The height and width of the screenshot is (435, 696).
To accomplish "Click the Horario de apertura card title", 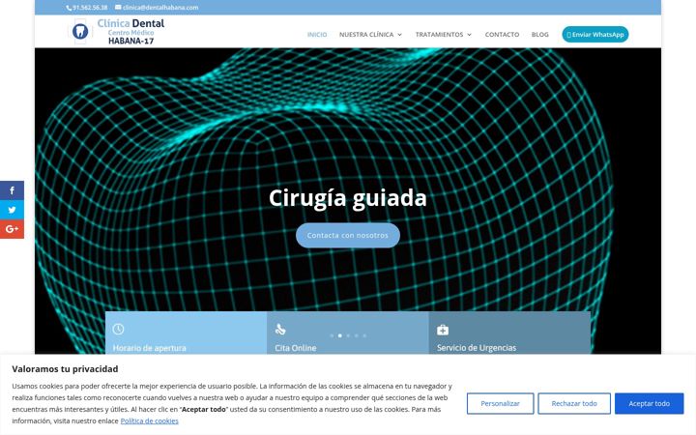I will coord(149,348).
